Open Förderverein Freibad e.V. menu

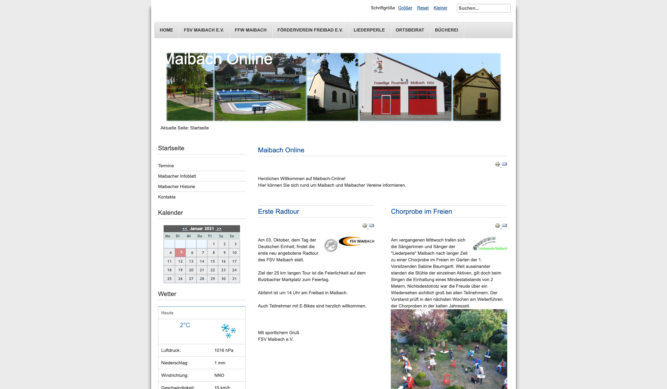[310, 30]
